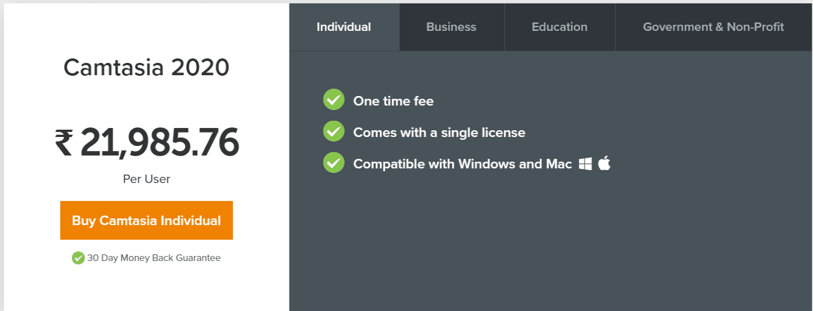Click the 21,985.76 price amount
The height and width of the screenshot is (311, 813).
(x=160, y=142)
